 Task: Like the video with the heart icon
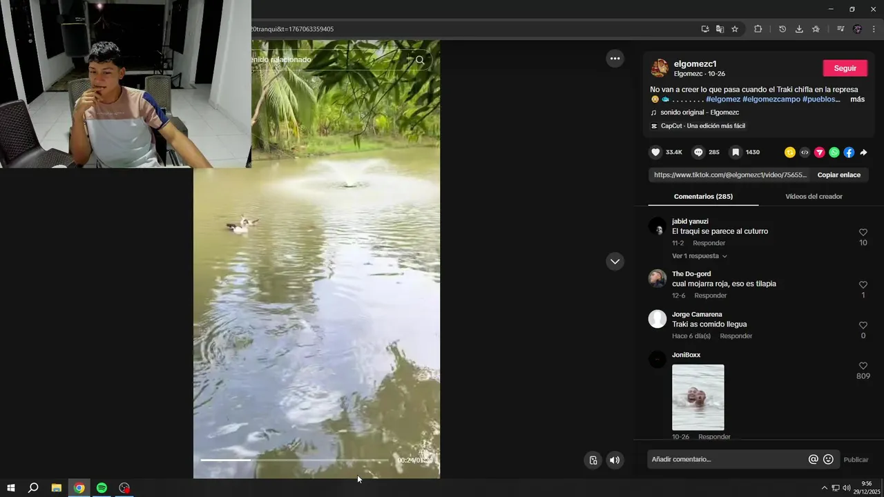655,153
